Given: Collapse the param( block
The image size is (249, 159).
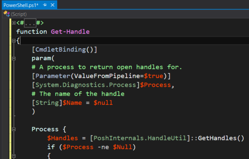Looking at the screenshot, I should tap(14, 59).
